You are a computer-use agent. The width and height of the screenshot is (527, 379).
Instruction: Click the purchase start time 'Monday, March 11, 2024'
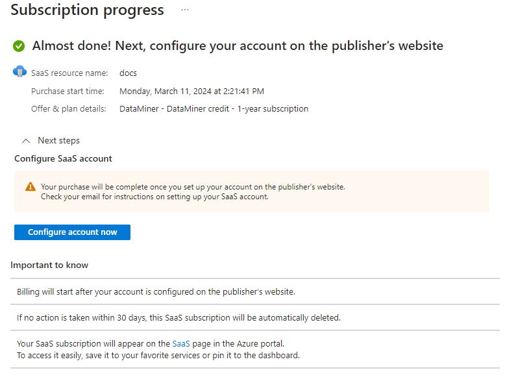(192, 92)
